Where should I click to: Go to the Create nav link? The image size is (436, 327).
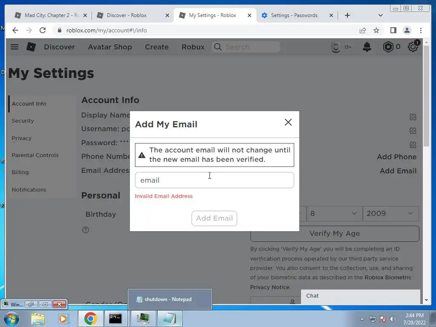[x=157, y=47]
